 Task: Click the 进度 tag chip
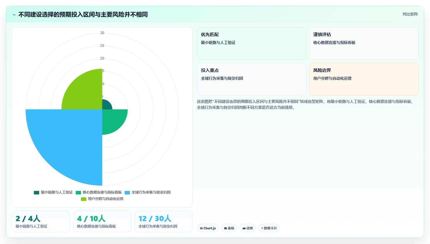click(x=248, y=228)
